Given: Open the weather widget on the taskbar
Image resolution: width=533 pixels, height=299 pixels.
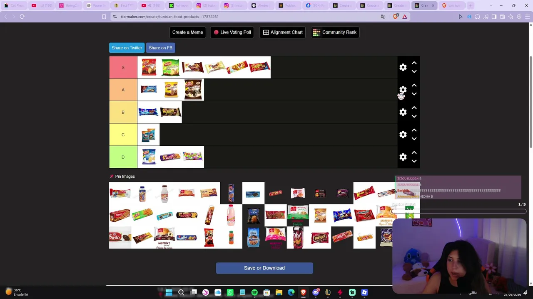Looking at the screenshot, I should coord(17,292).
